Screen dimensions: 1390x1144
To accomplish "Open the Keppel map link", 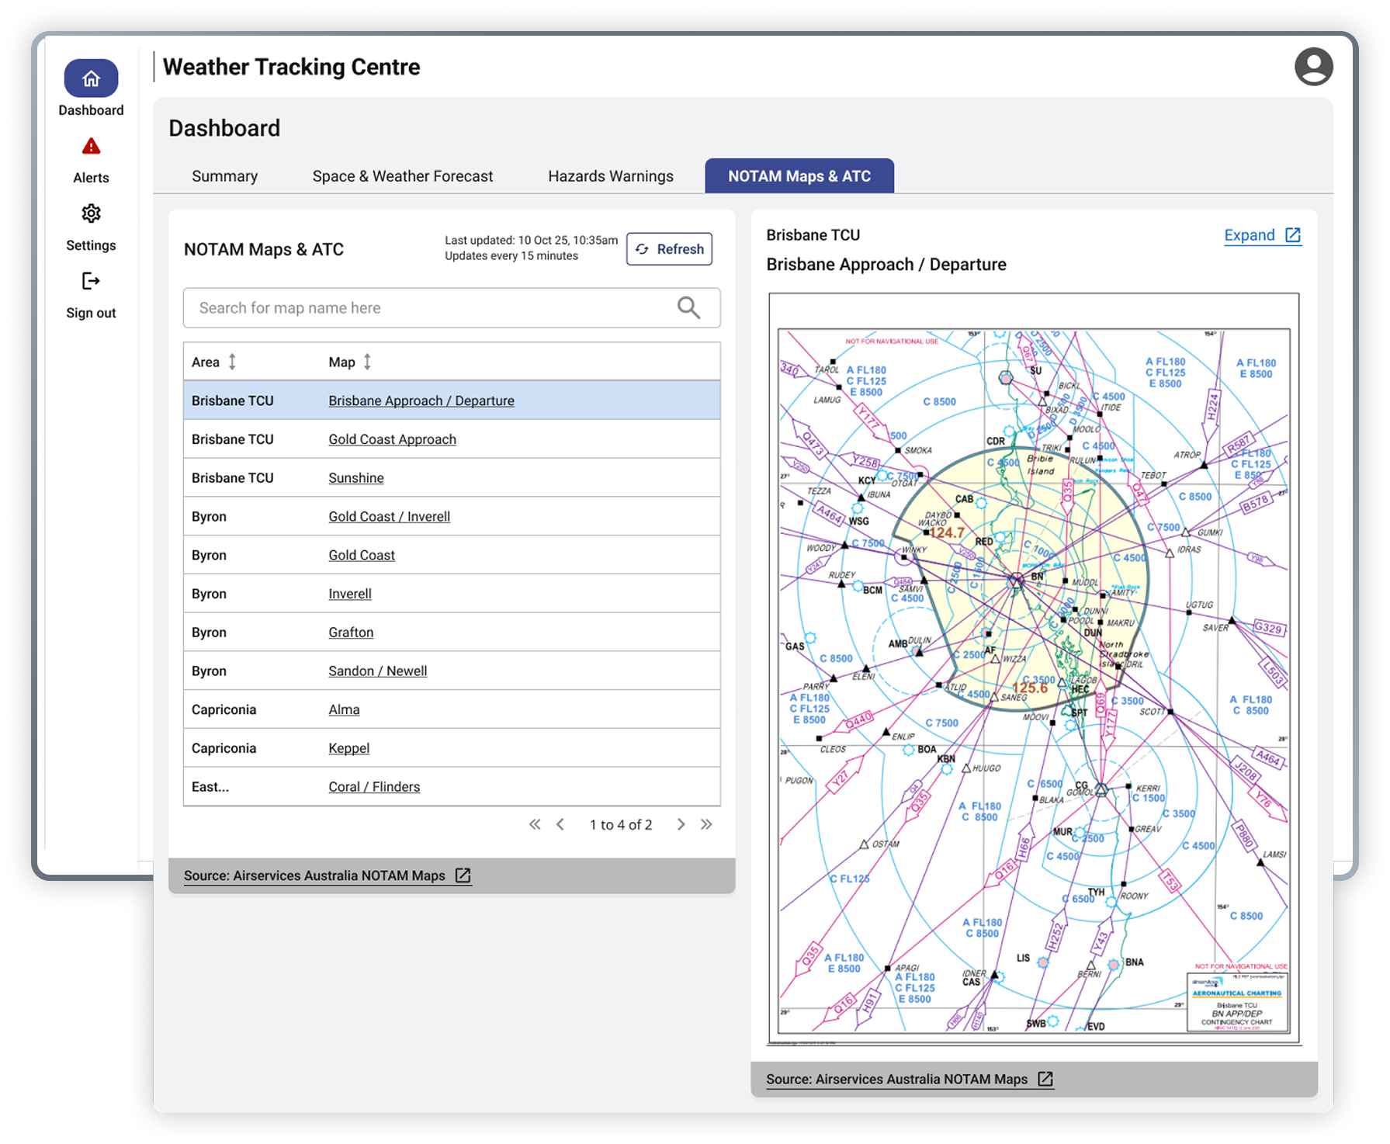I will tap(348, 748).
